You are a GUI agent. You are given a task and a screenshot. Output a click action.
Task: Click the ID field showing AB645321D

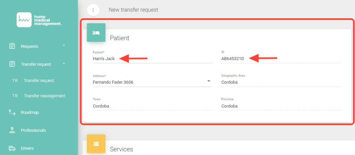281,59
